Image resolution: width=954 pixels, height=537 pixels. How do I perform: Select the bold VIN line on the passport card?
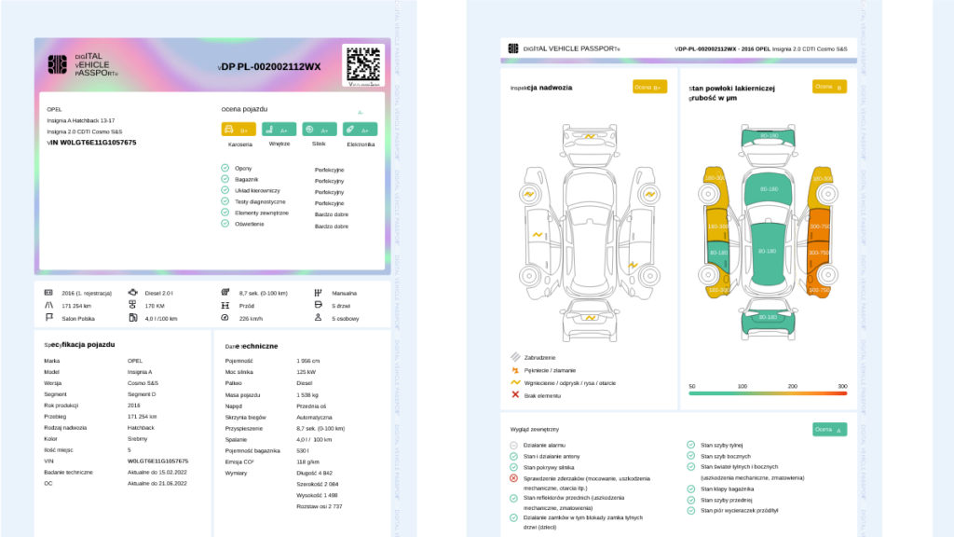coord(91,143)
